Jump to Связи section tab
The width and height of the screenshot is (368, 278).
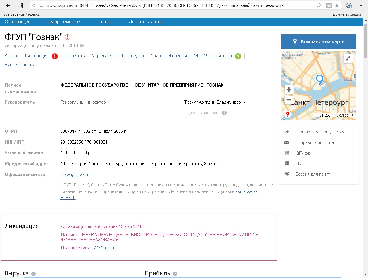pyautogui.click(x=156, y=56)
